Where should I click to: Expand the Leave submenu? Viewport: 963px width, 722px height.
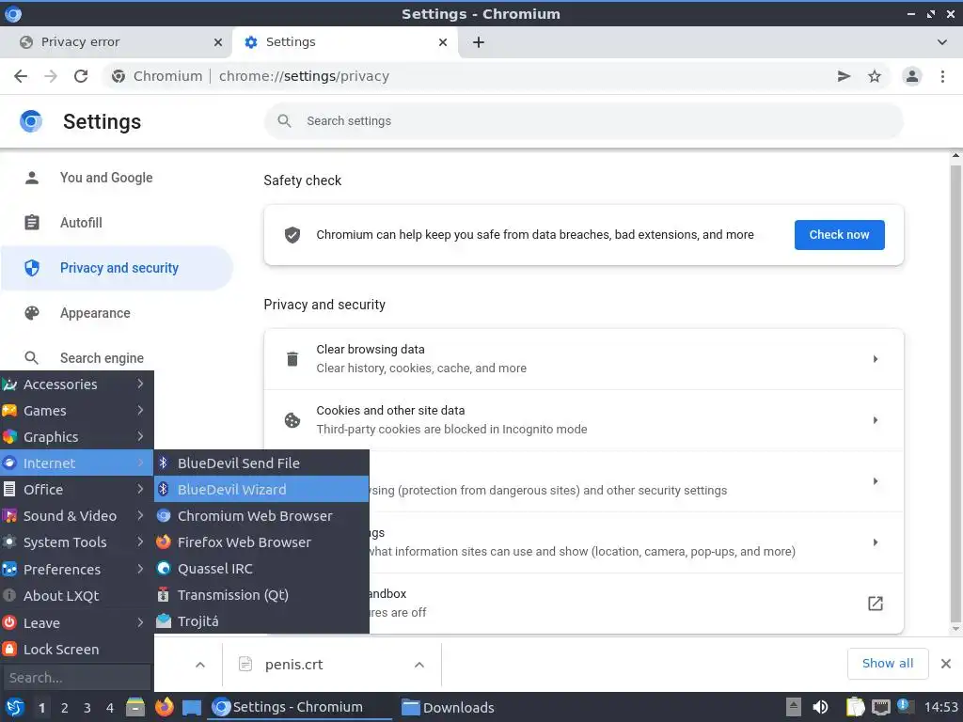77,622
